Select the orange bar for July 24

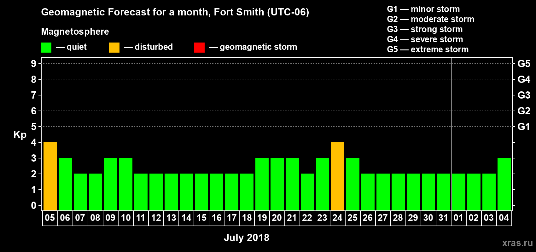338,176
